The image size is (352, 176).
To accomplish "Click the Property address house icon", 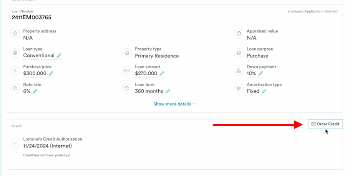I will click(x=15, y=34).
